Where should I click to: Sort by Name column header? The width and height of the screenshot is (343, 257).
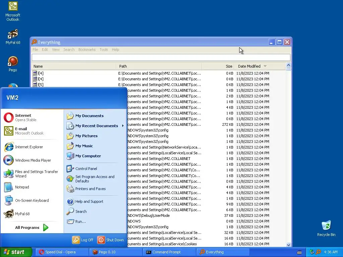(74, 66)
